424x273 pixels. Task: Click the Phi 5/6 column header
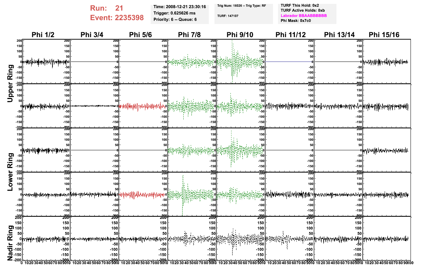click(x=141, y=35)
